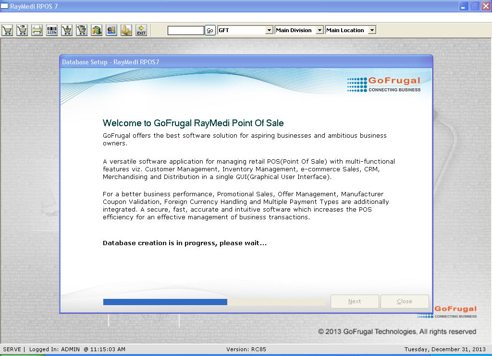Viewport: 492px width, 356px height.
Task: Click 'Version: RC85' in status bar
Action: [x=246, y=349]
